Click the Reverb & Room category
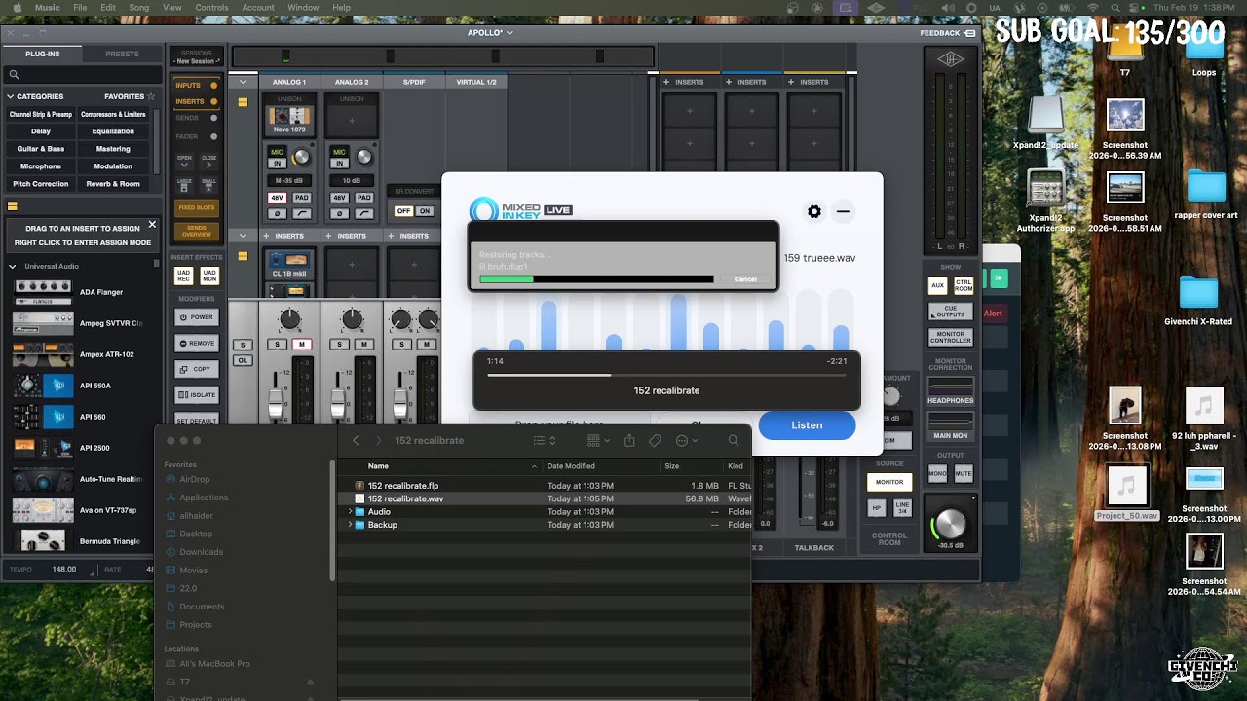The height and width of the screenshot is (701, 1247). point(113,184)
